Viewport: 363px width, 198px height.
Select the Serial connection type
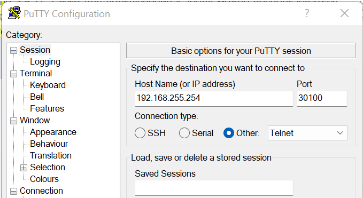184,133
